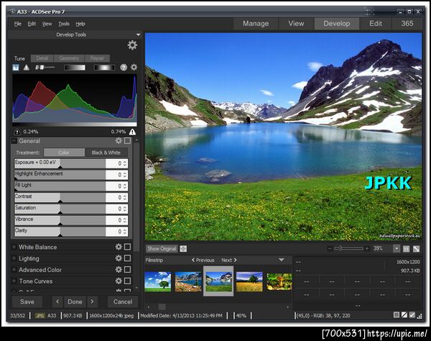
Task: Collapse the General group
Action: 14,141
